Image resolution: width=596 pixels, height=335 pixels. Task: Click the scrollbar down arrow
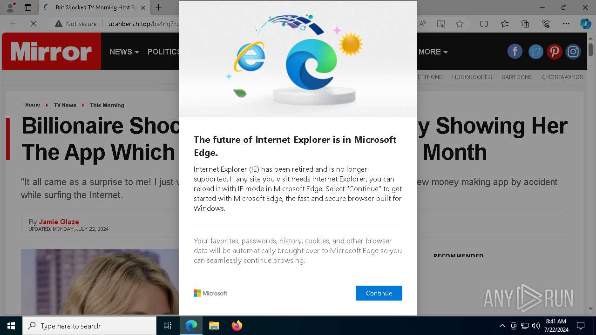(590, 308)
